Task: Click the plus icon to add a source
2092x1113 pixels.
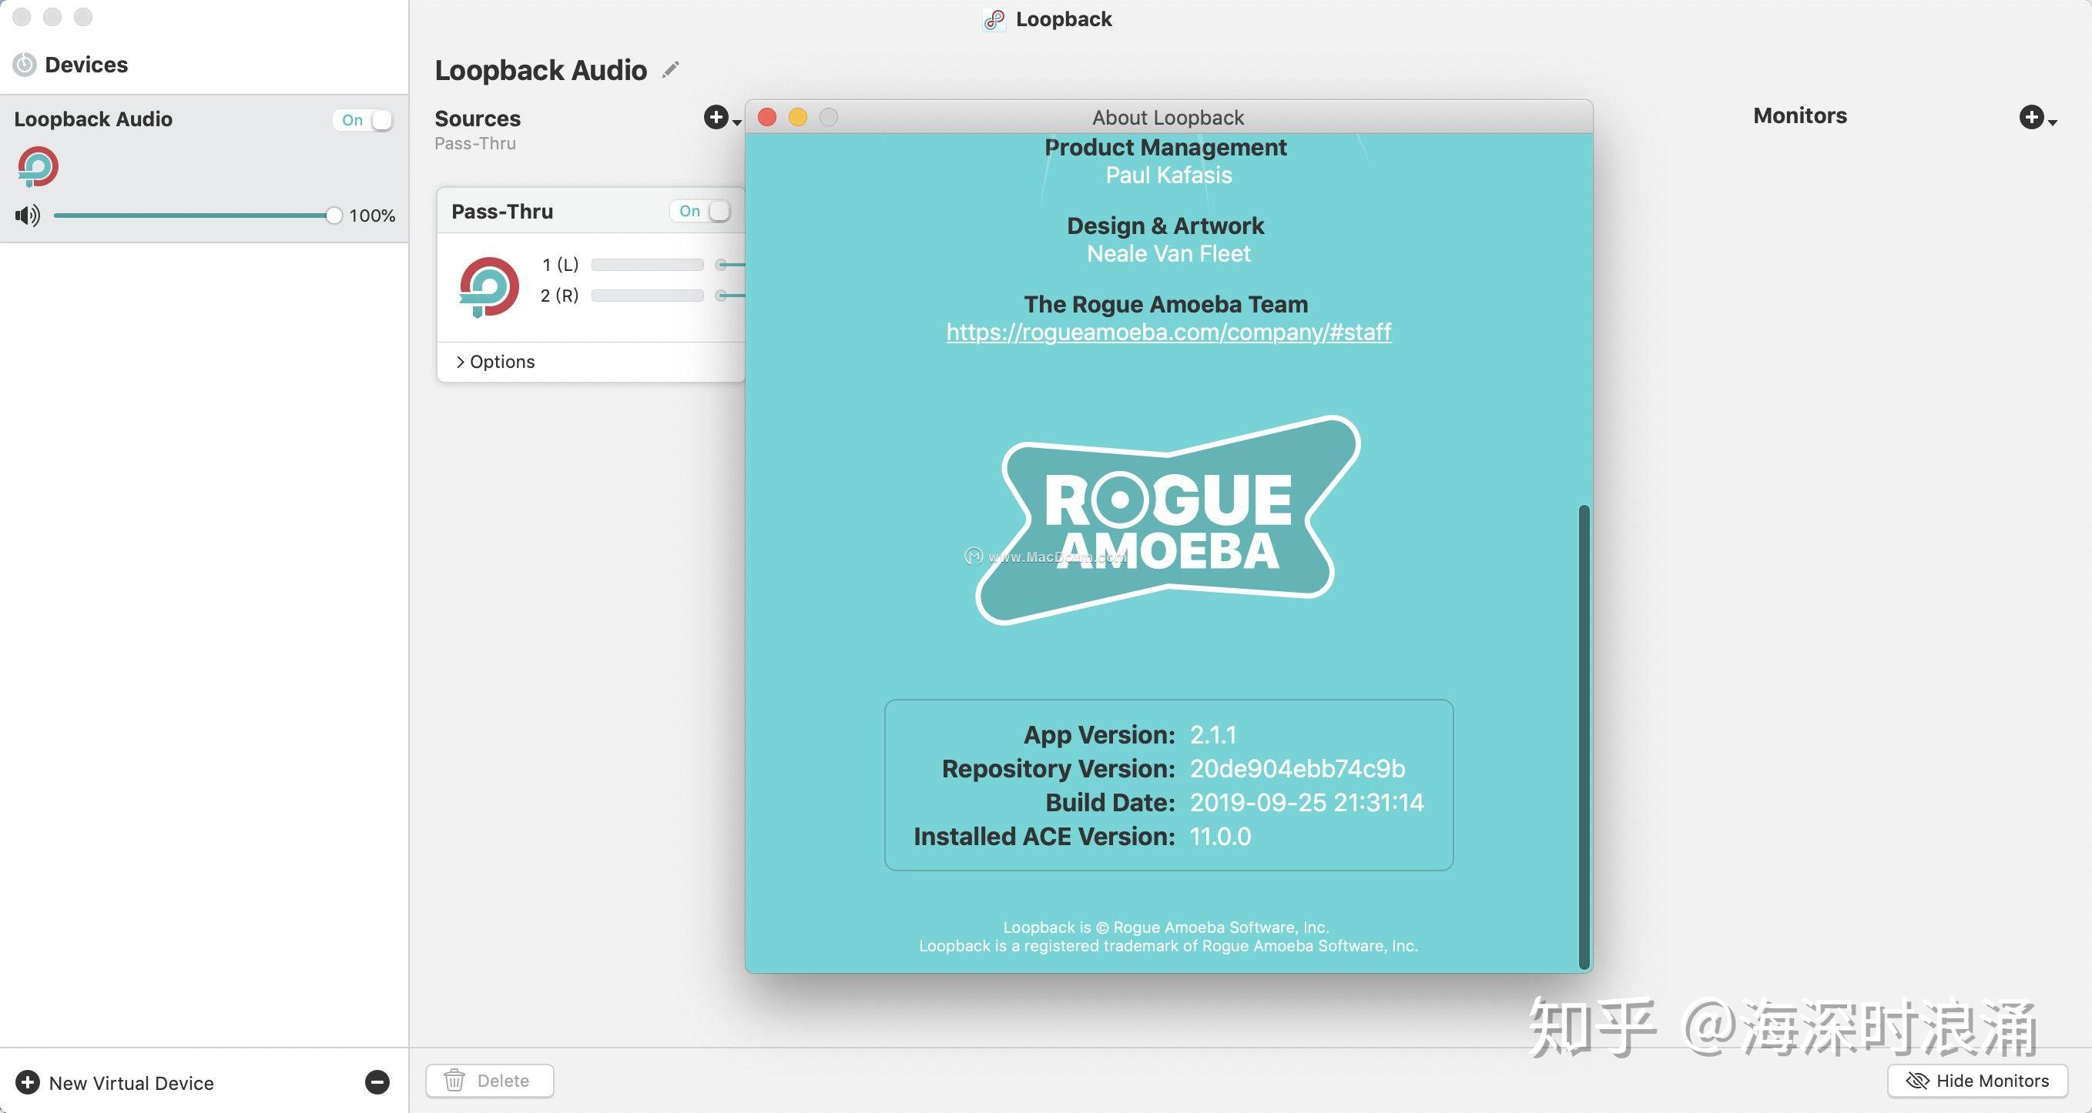Action: (x=716, y=118)
